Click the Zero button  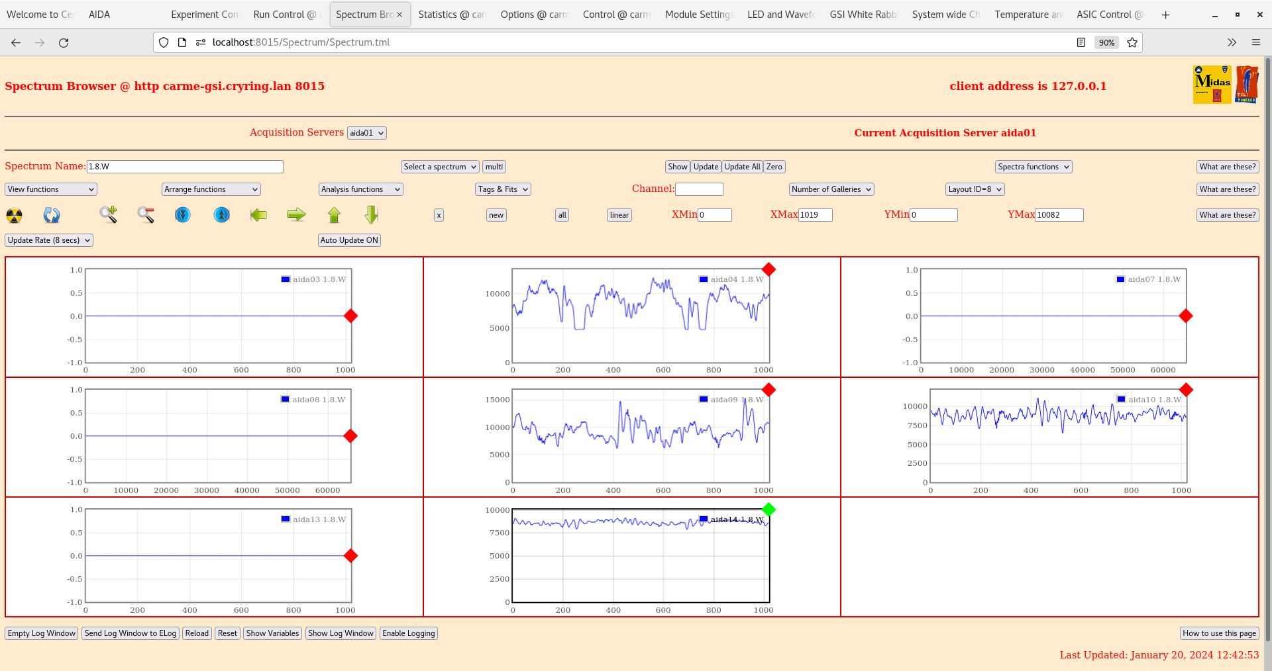pos(774,167)
